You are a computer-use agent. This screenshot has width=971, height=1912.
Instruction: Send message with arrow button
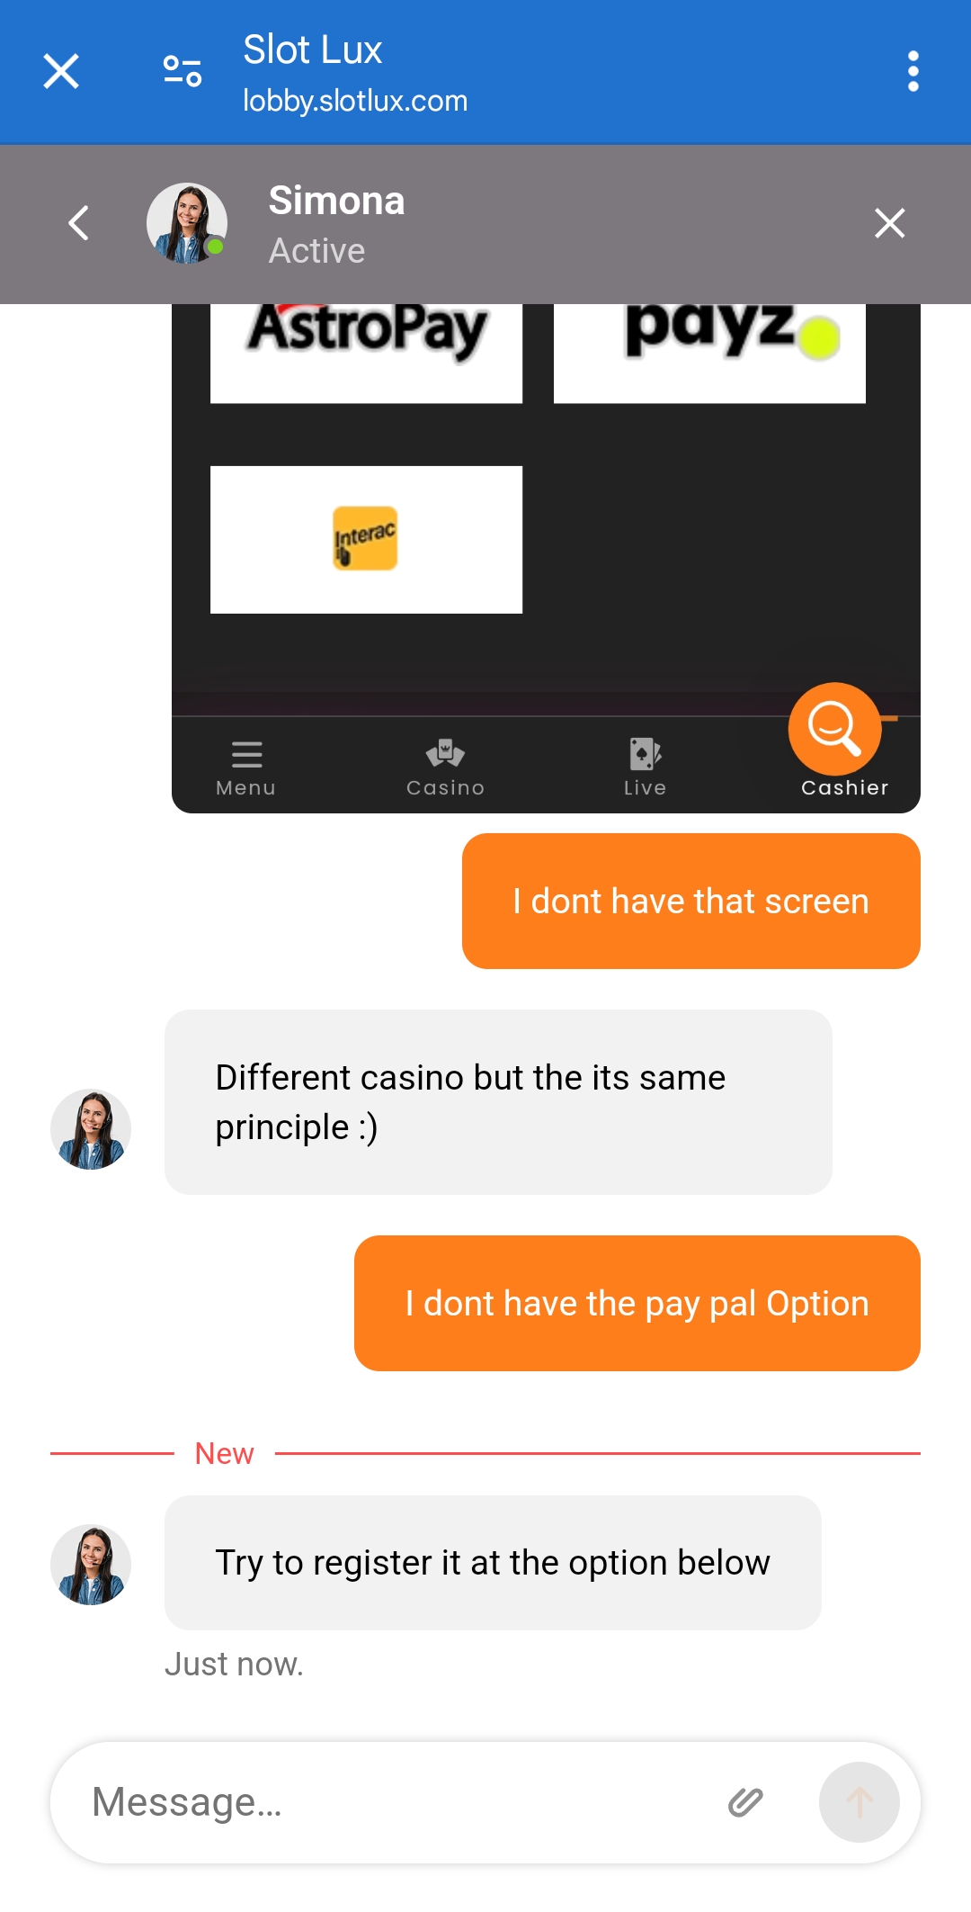tap(860, 1802)
